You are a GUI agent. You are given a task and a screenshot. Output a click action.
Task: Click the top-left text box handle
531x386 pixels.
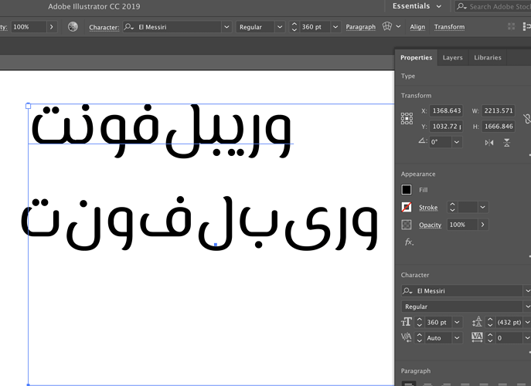coord(28,106)
